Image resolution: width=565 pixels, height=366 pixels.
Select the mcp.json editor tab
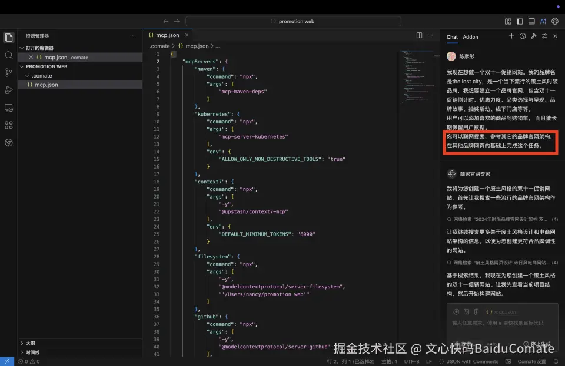[167, 35]
